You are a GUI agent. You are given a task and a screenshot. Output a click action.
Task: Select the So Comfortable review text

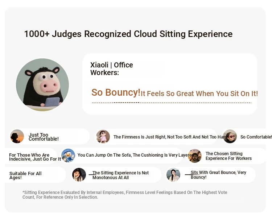click(256, 137)
